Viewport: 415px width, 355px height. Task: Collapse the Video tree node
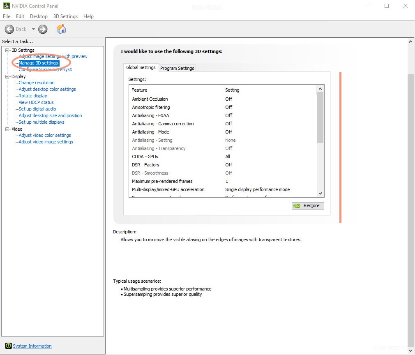pyautogui.click(x=7, y=129)
